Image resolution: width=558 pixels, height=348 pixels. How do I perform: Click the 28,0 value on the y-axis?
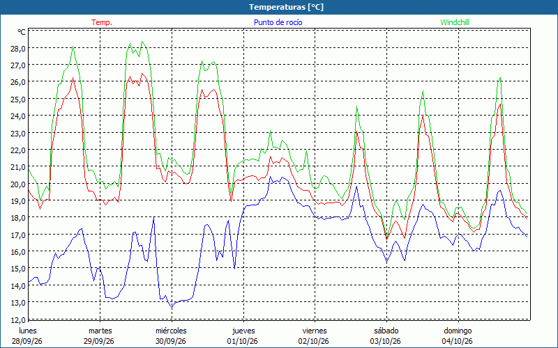click(18, 48)
